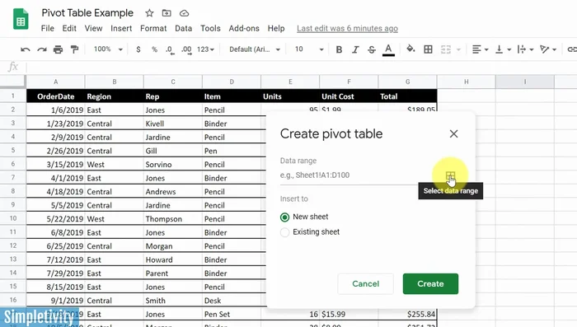Open the Add-ons menu
This screenshot has width=577, height=327.
point(244,28)
